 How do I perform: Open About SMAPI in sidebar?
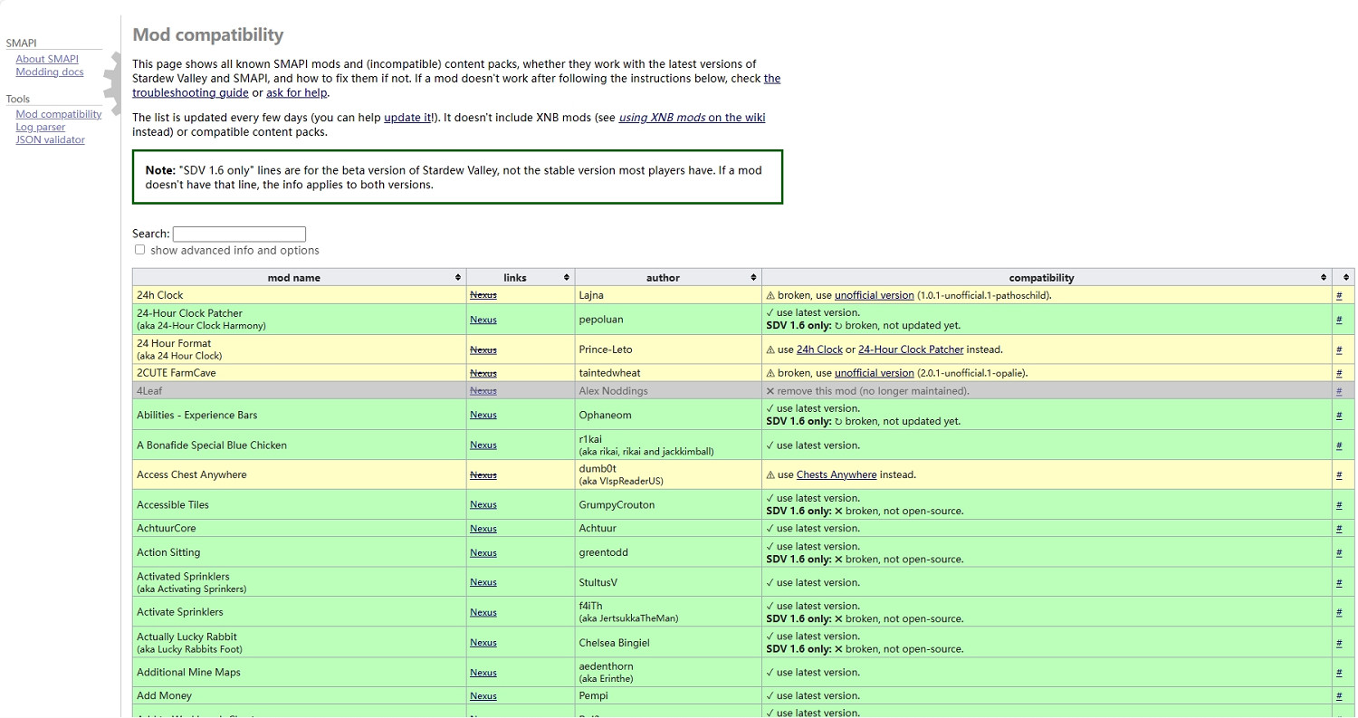(x=47, y=59)
